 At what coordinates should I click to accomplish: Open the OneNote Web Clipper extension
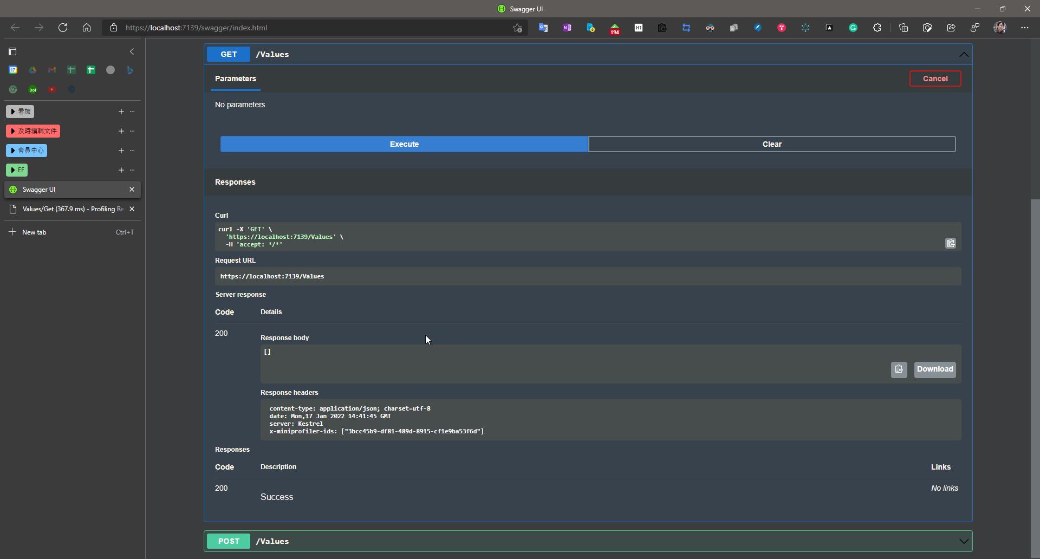point(567,28)
